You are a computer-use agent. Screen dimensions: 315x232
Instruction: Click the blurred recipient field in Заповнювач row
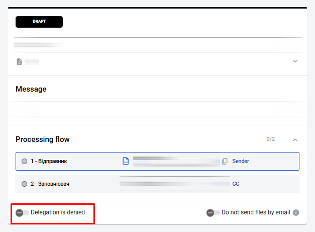pyautogui.click(x=174, y=184)
